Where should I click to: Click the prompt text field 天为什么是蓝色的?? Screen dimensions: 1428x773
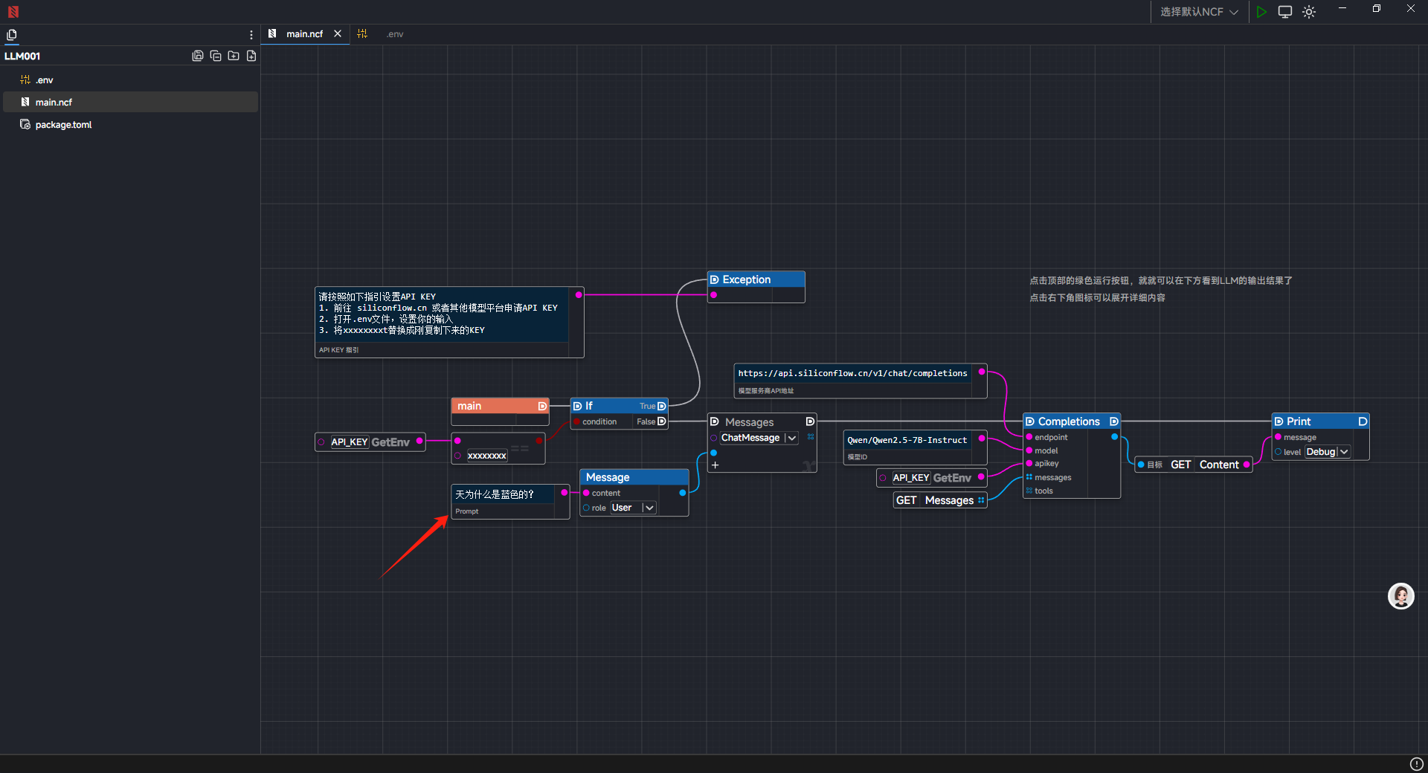tap(502, 494)
